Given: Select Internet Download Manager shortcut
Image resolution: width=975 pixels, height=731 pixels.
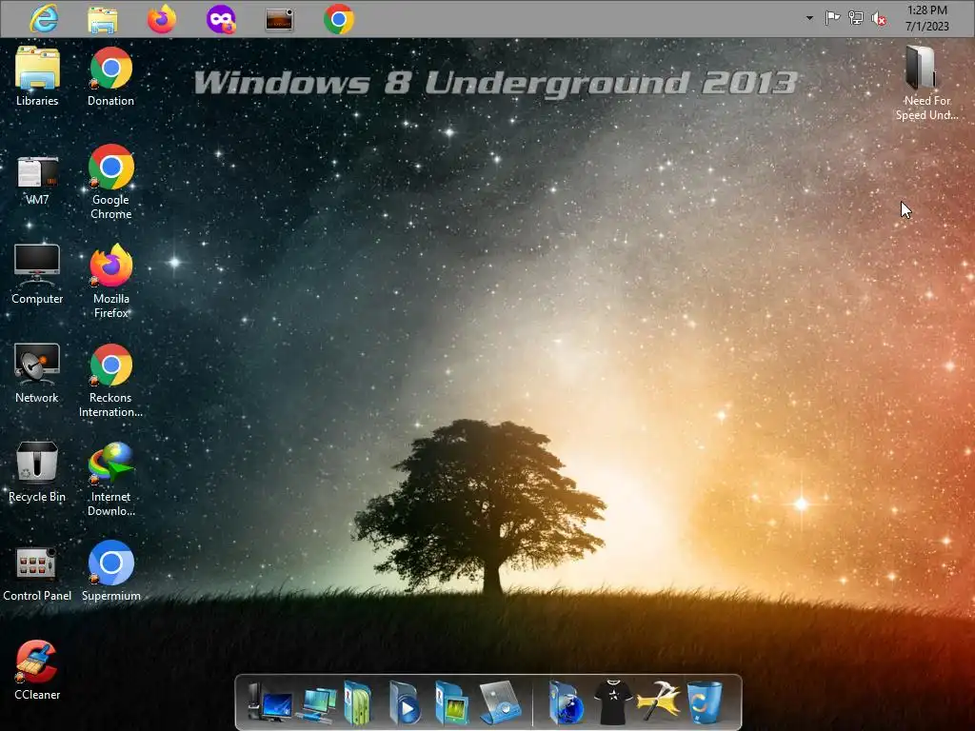Looking at the screenshot, I should point(110,479).
